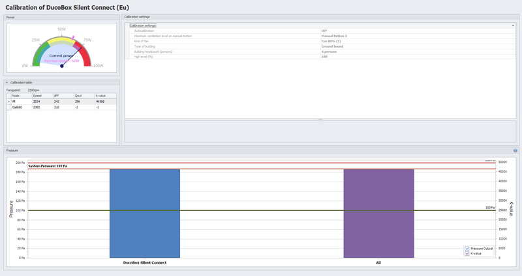Select the 'Calibration settings' category header
This screenshot has width=522, height=276.
[x=142, y=25]
